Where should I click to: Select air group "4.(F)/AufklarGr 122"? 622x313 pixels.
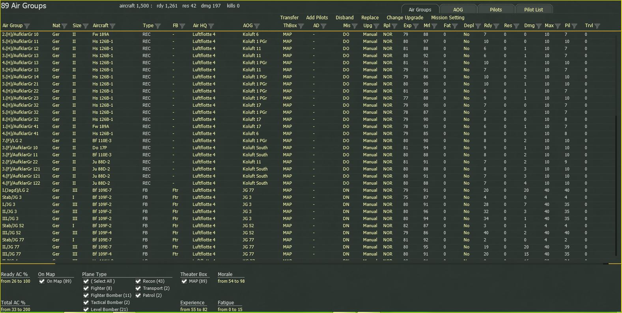(x=21, y=183)
